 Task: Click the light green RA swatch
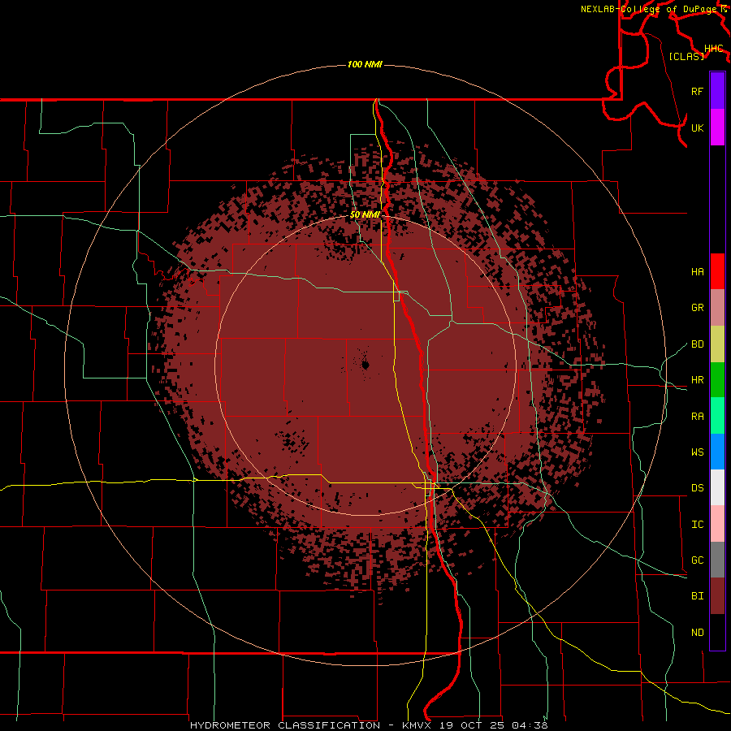tap(717, 416)
